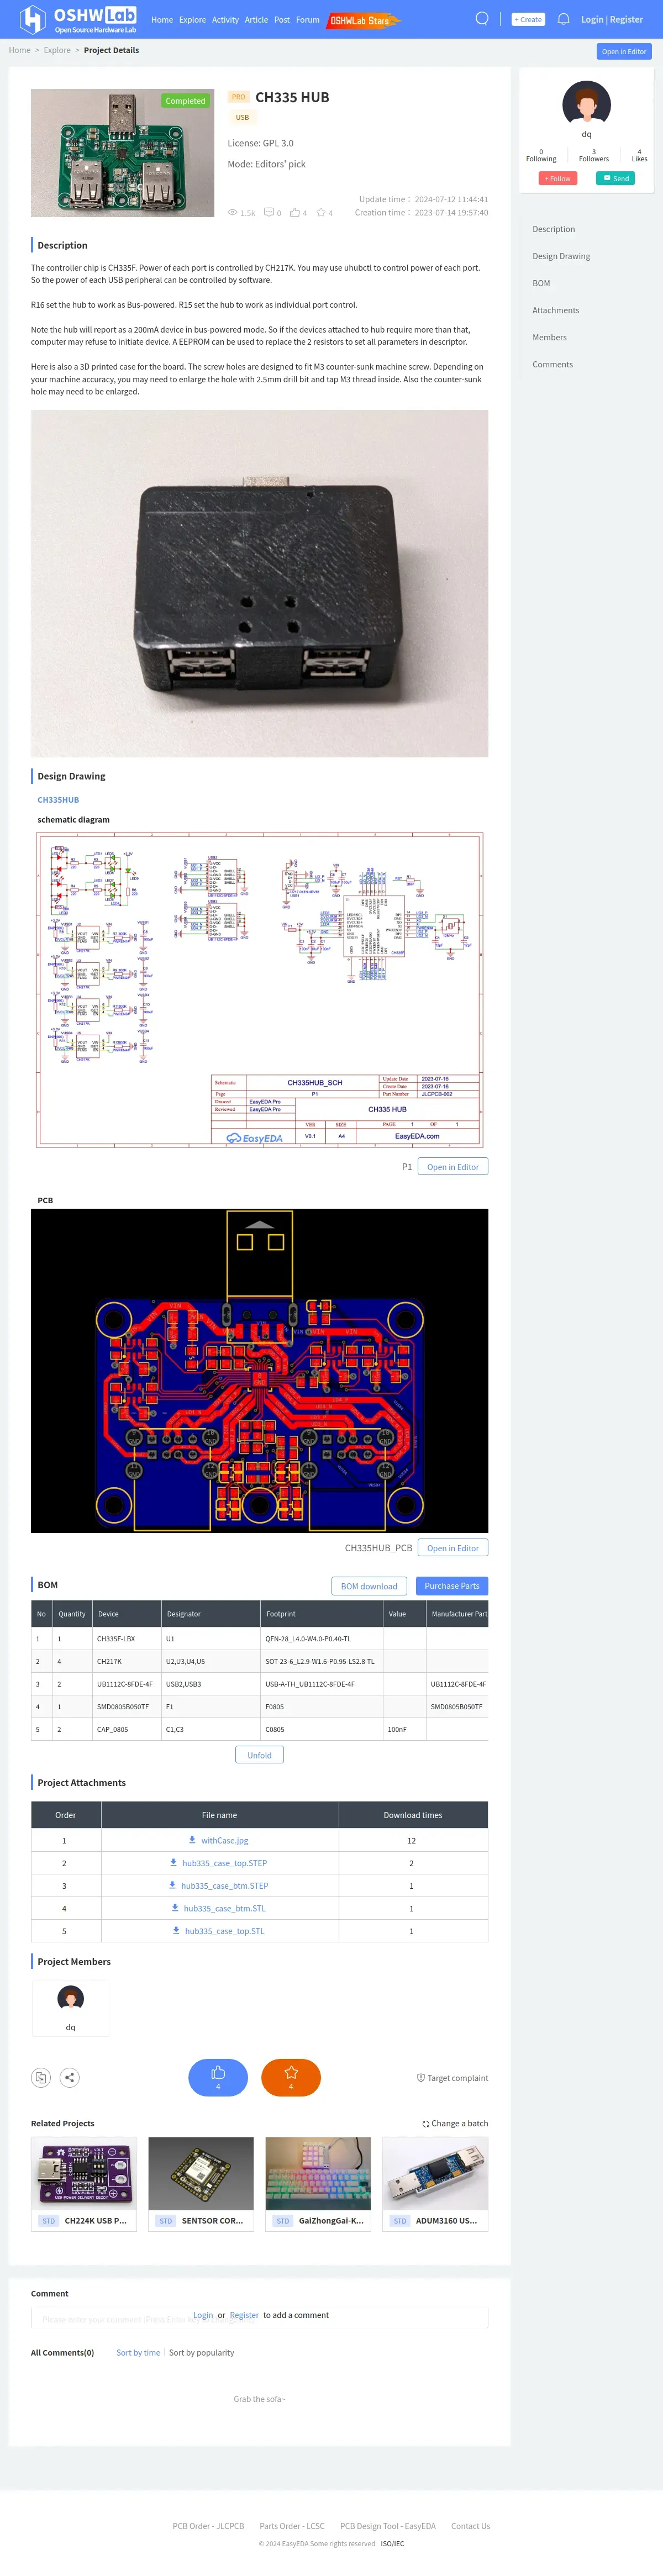Screen dimensions: 663x2576
Task: Open the search magnifier icon in header
Action: pos(482,19)
